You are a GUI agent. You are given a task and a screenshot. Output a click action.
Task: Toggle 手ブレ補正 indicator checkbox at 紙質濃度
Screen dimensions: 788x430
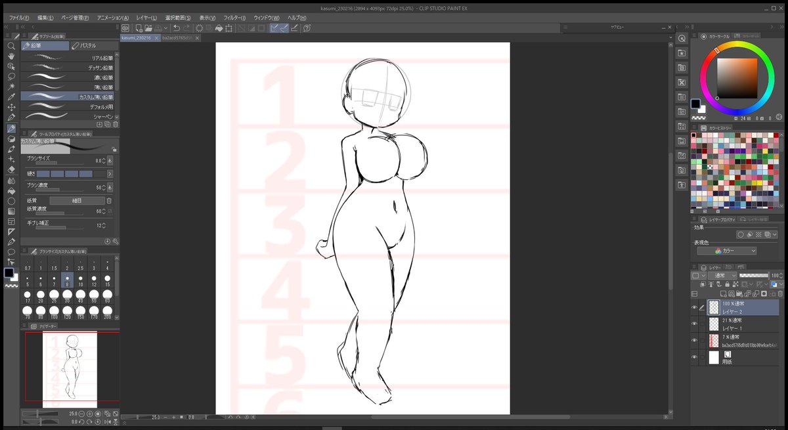click(109, 211)
